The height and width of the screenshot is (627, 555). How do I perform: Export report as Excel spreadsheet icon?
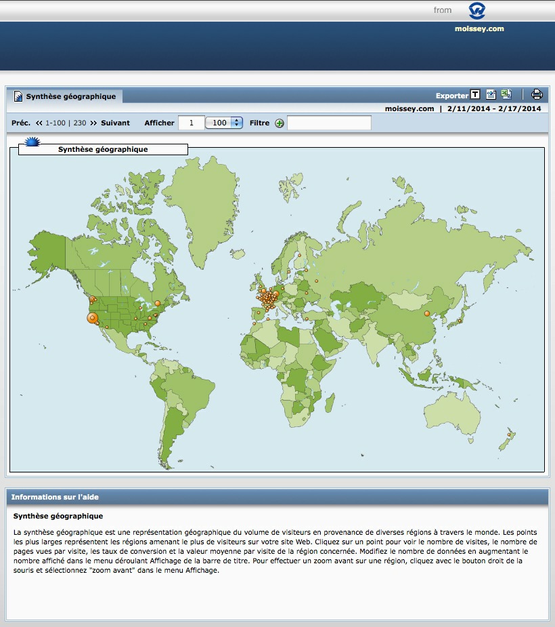coord(506,94)
